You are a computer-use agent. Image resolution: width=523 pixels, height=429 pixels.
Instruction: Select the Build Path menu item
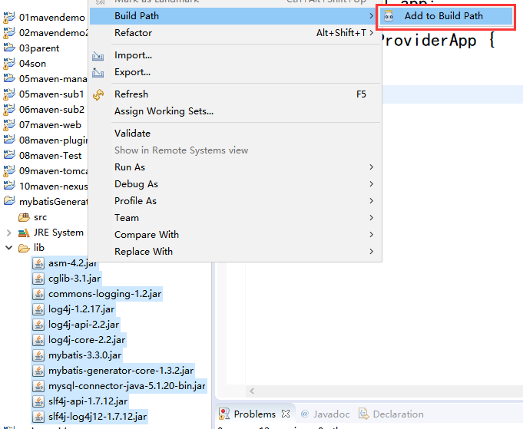[236, 16]
